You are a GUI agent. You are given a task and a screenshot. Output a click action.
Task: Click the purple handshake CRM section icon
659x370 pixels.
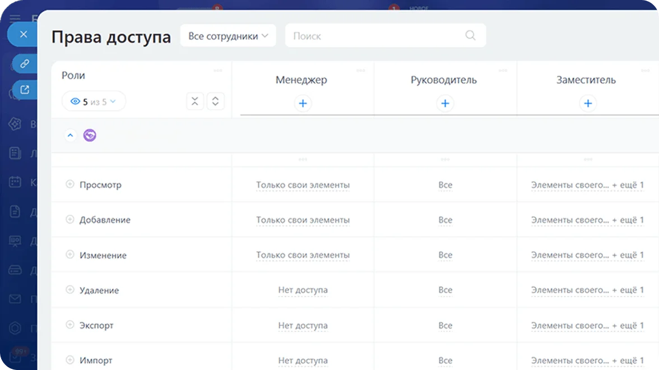[x=90, y=136]
